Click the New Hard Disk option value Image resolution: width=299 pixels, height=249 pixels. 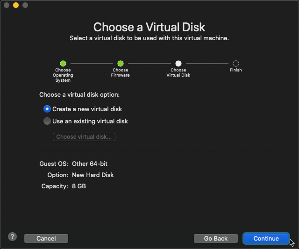(x=93, y=175)
